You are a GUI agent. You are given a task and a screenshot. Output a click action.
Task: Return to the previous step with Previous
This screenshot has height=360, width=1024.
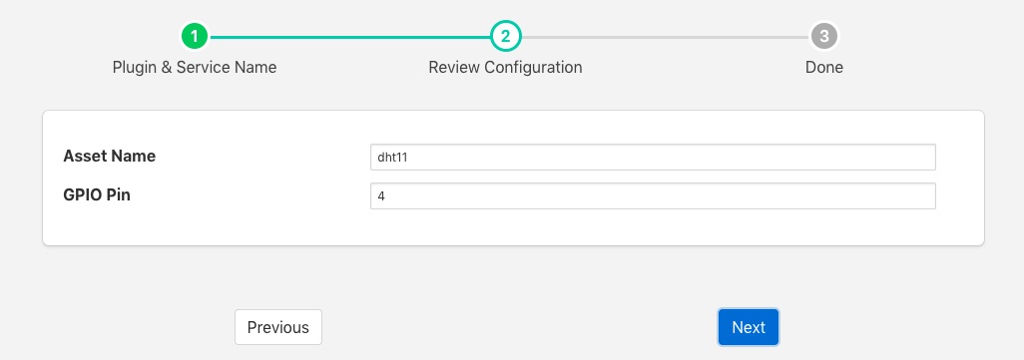point(278,327)
